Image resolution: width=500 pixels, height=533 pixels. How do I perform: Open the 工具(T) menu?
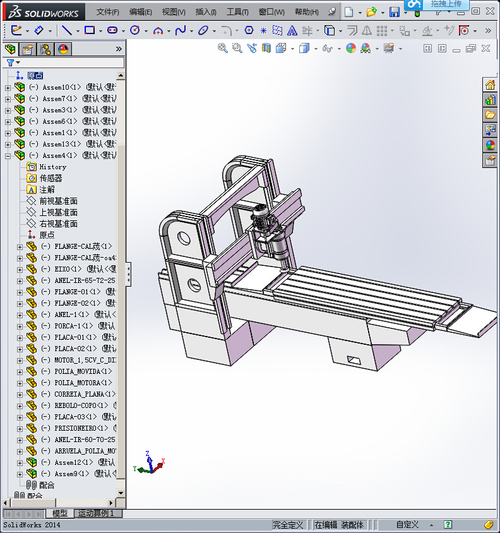[237, 12]
